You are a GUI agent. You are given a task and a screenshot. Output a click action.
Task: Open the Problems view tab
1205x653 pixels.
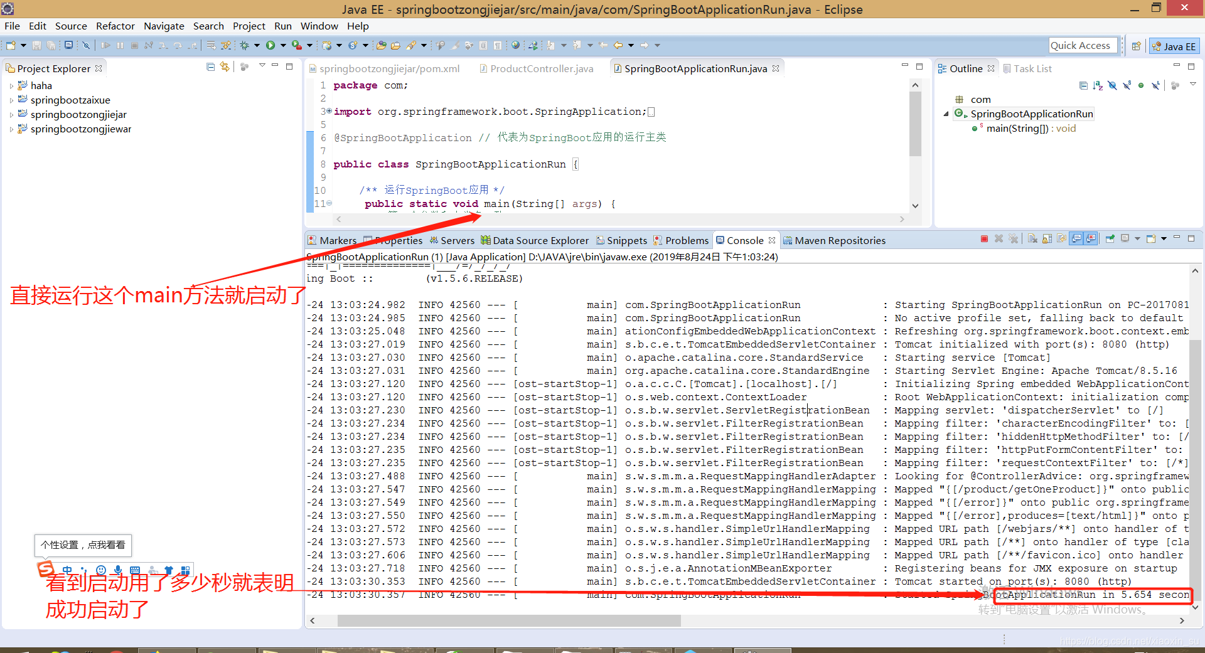[x=681, y=240]
